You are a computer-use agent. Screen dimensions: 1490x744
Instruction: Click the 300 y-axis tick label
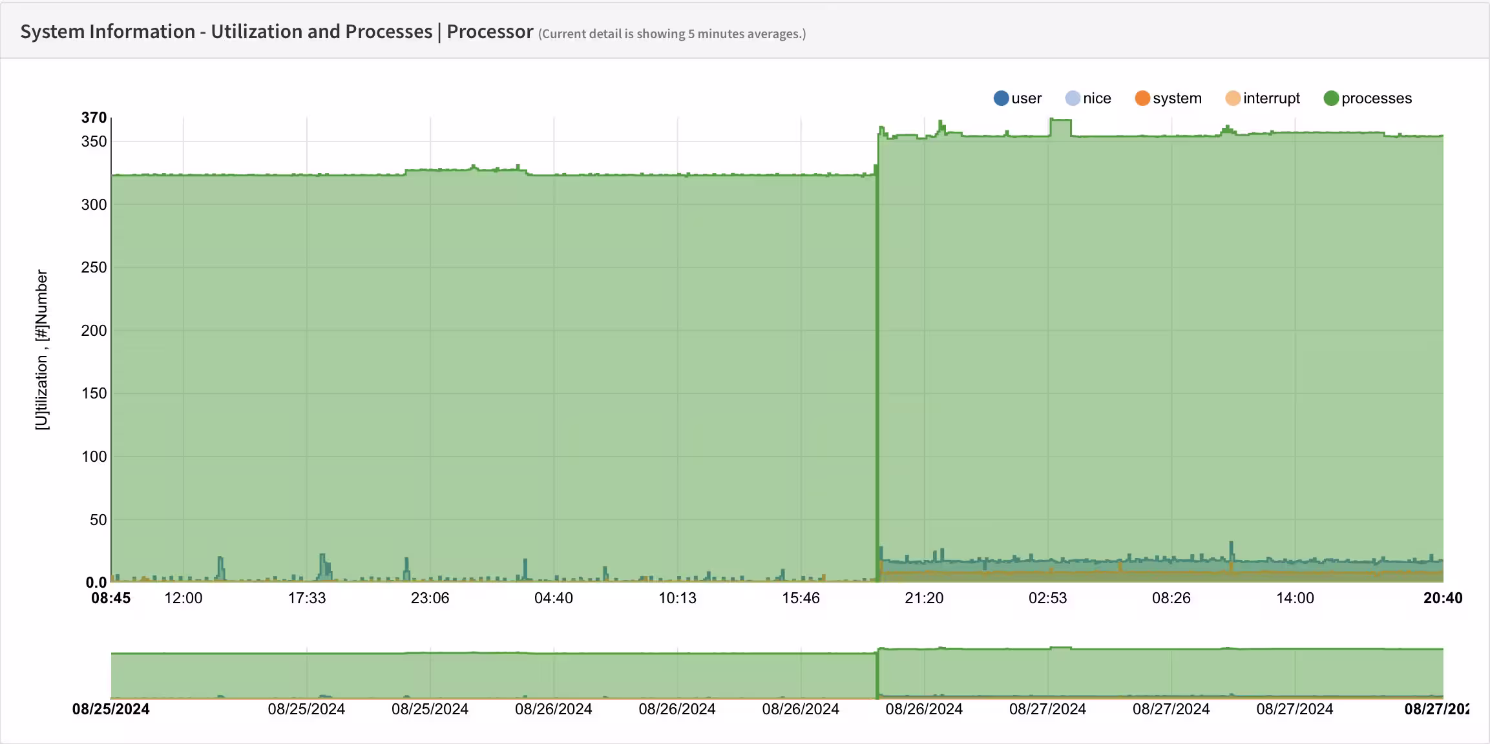(x=94, y=205)
